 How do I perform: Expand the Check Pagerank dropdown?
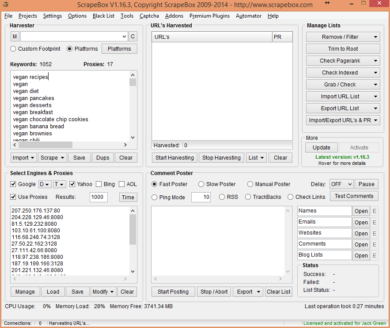point(375,61)
